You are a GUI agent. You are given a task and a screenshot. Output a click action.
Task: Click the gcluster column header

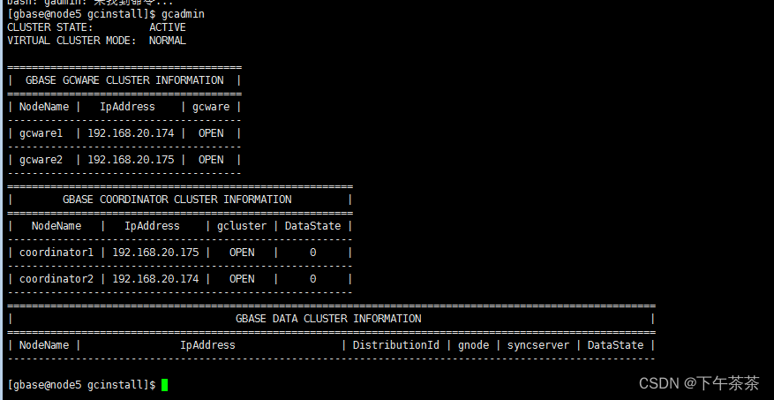[x=242, y=226]
